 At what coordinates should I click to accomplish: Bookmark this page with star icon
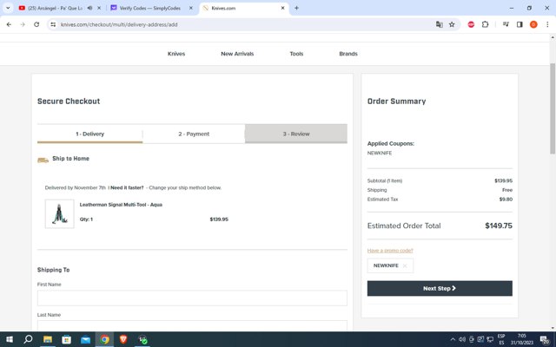pos(452,24)
